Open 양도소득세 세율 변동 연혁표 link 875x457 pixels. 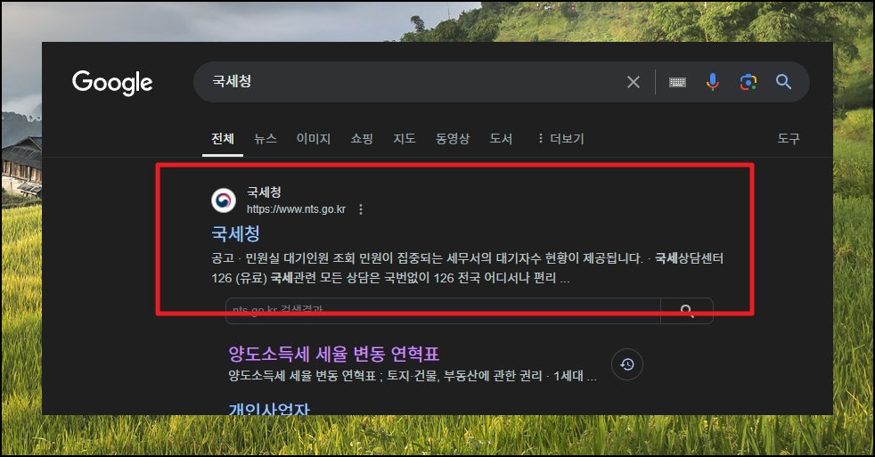tap(334, 354)
